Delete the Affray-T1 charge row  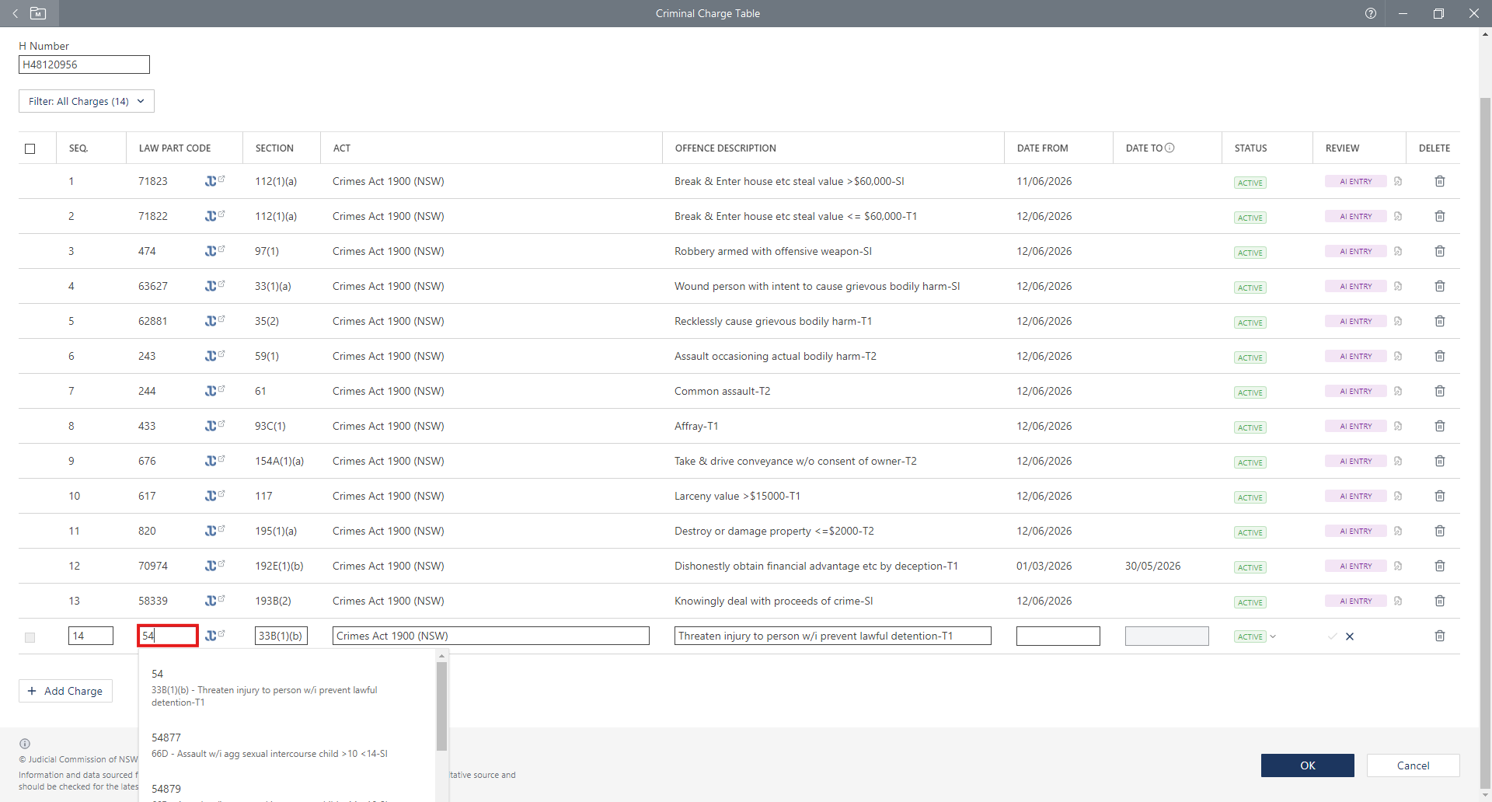(x=1439, y=426)
